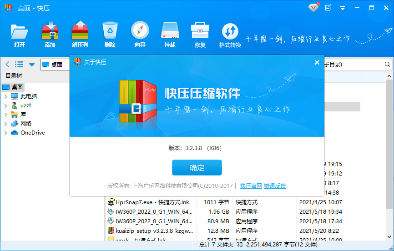Screen dimensions: 394x251
Task: Click the 12.8 MB size cell
Action: tap(218, 231)
